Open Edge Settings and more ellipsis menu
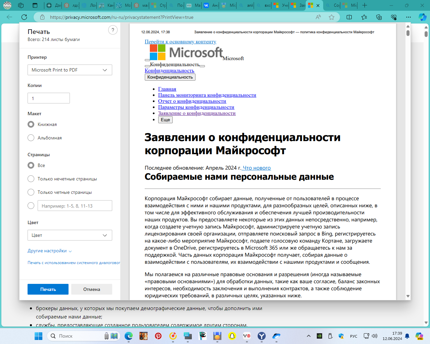Viewport: 430px width, 344px height. (x=408, y=17)
